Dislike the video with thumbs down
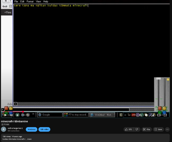The height and width of the screenshot is (142, 172). [x=137, y=130]
